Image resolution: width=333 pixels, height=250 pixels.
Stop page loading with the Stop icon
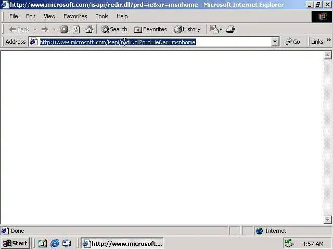pyautogui.click(x=63, y=29)
